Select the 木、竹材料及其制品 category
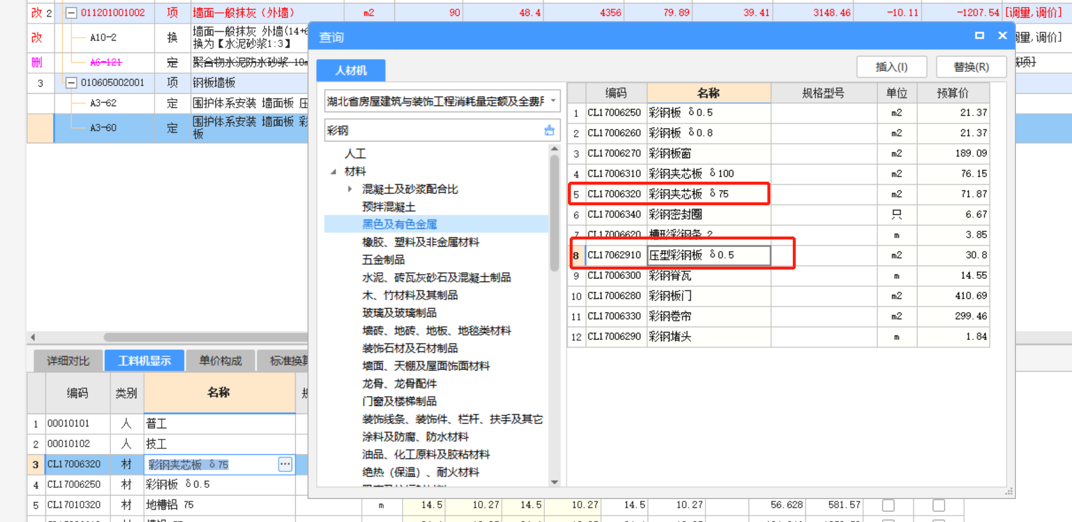 tap(410, 295)
